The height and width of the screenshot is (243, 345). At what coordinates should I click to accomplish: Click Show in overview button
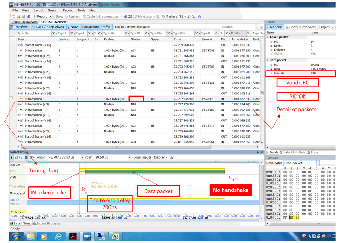[x=300, y=27]
